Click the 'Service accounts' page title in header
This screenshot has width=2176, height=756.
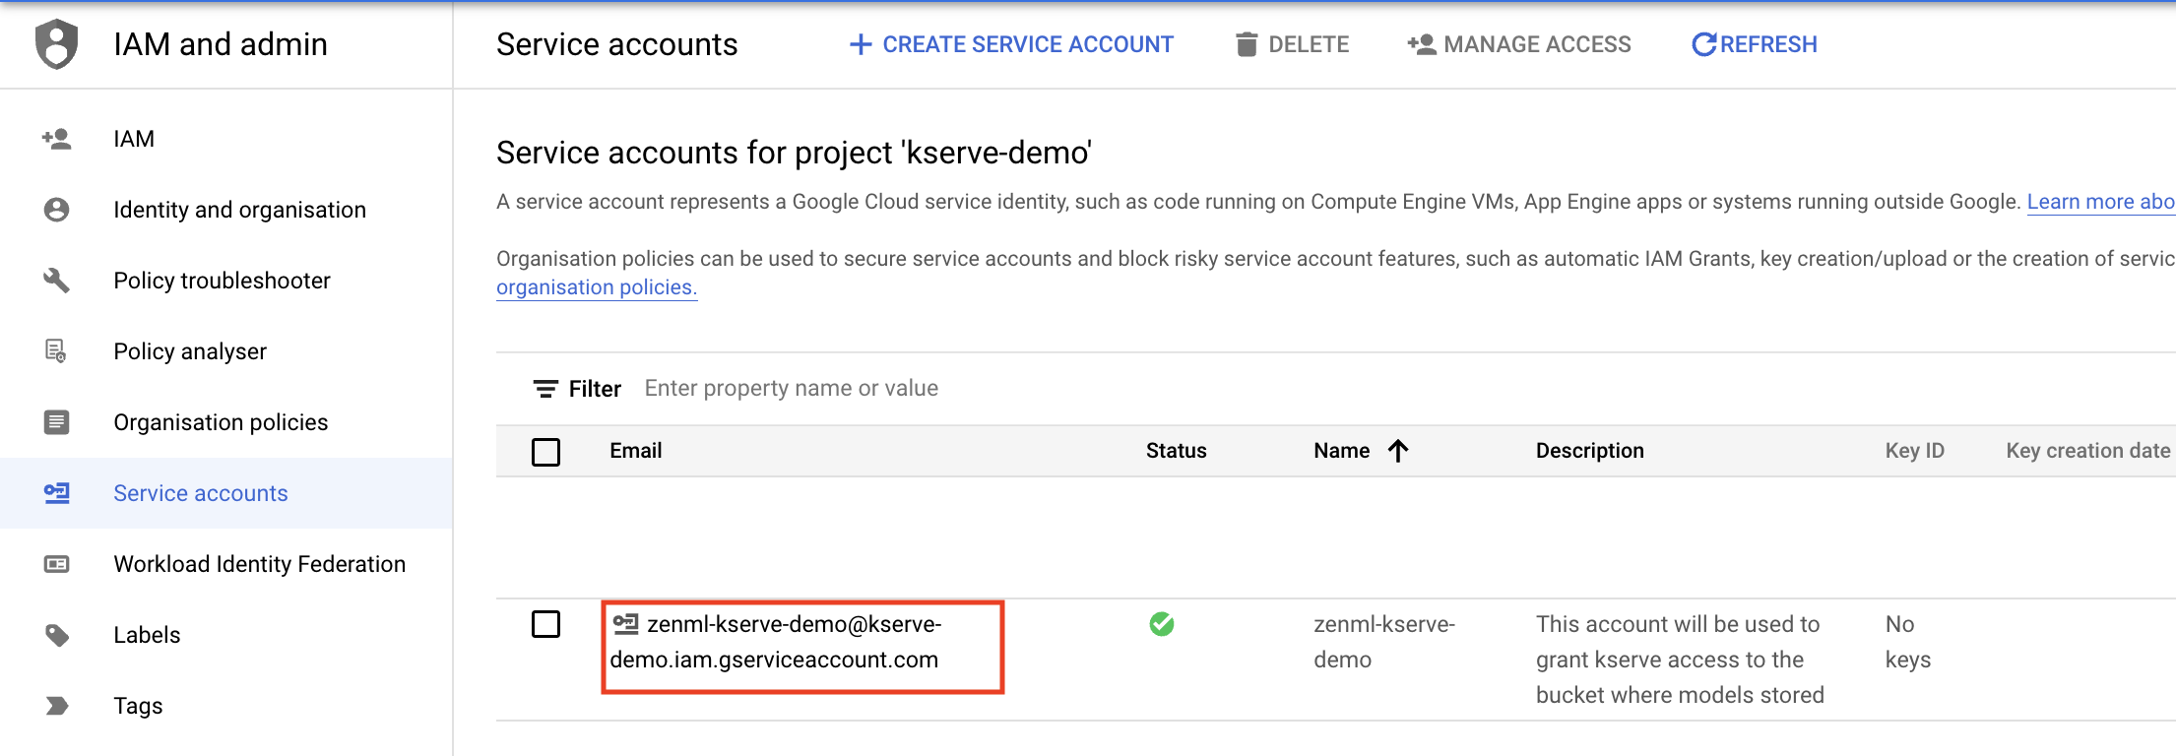tap(617, 44)
